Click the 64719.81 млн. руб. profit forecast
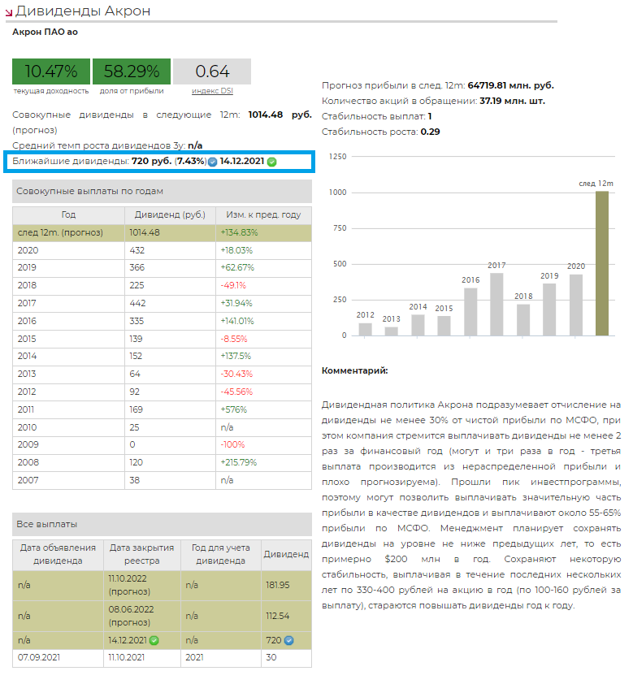The height and width of the screenshot is (684, 633). tap(511, 85)
